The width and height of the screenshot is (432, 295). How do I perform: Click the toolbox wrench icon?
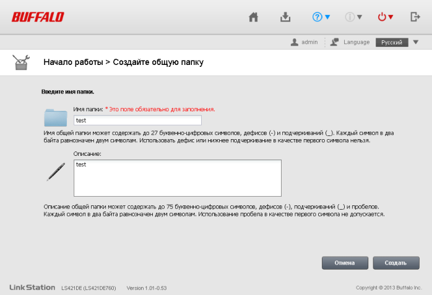coord(21,62)
